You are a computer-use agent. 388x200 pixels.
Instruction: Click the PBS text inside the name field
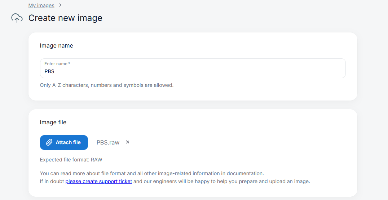[x=49, y=71]
